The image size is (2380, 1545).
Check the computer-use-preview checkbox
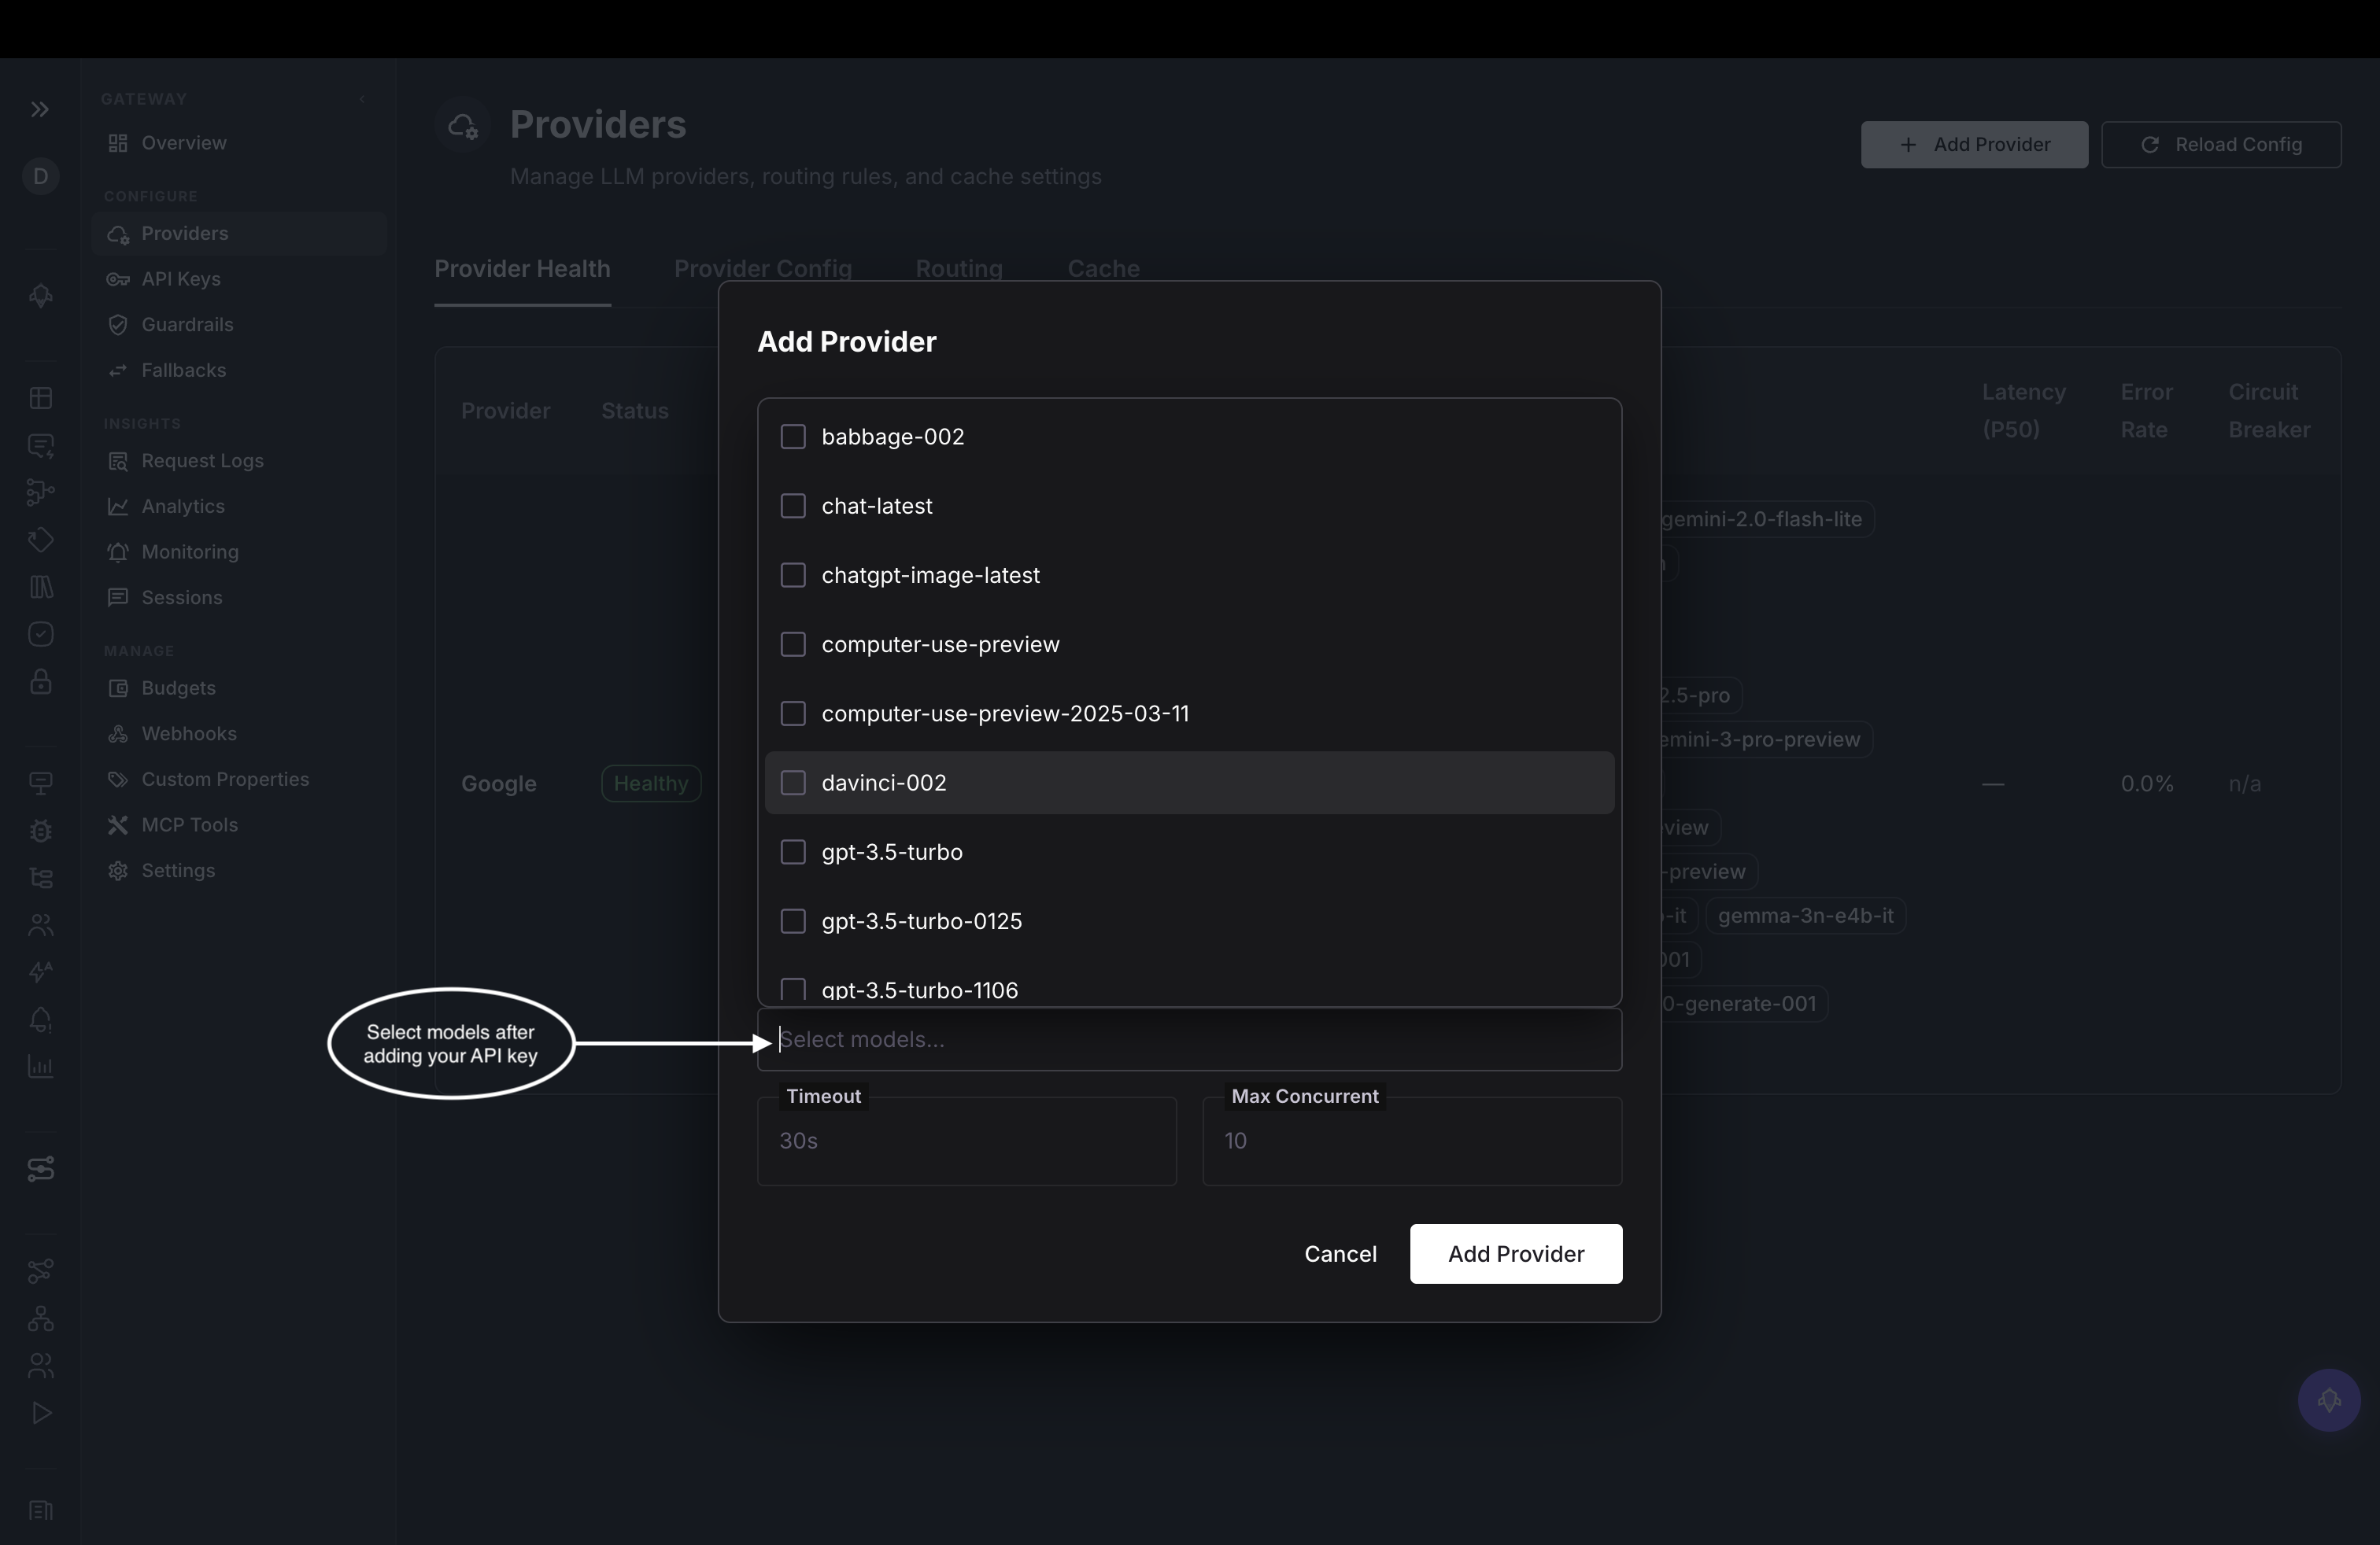(x=793, y=644)
